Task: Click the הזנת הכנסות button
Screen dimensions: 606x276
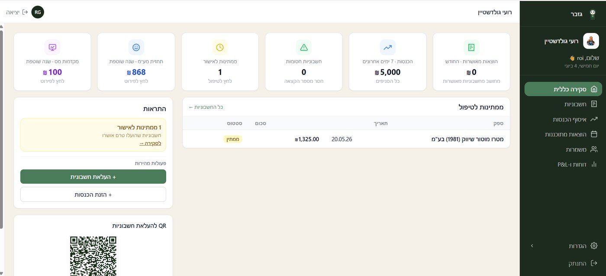Action: (x=93, y=195)
